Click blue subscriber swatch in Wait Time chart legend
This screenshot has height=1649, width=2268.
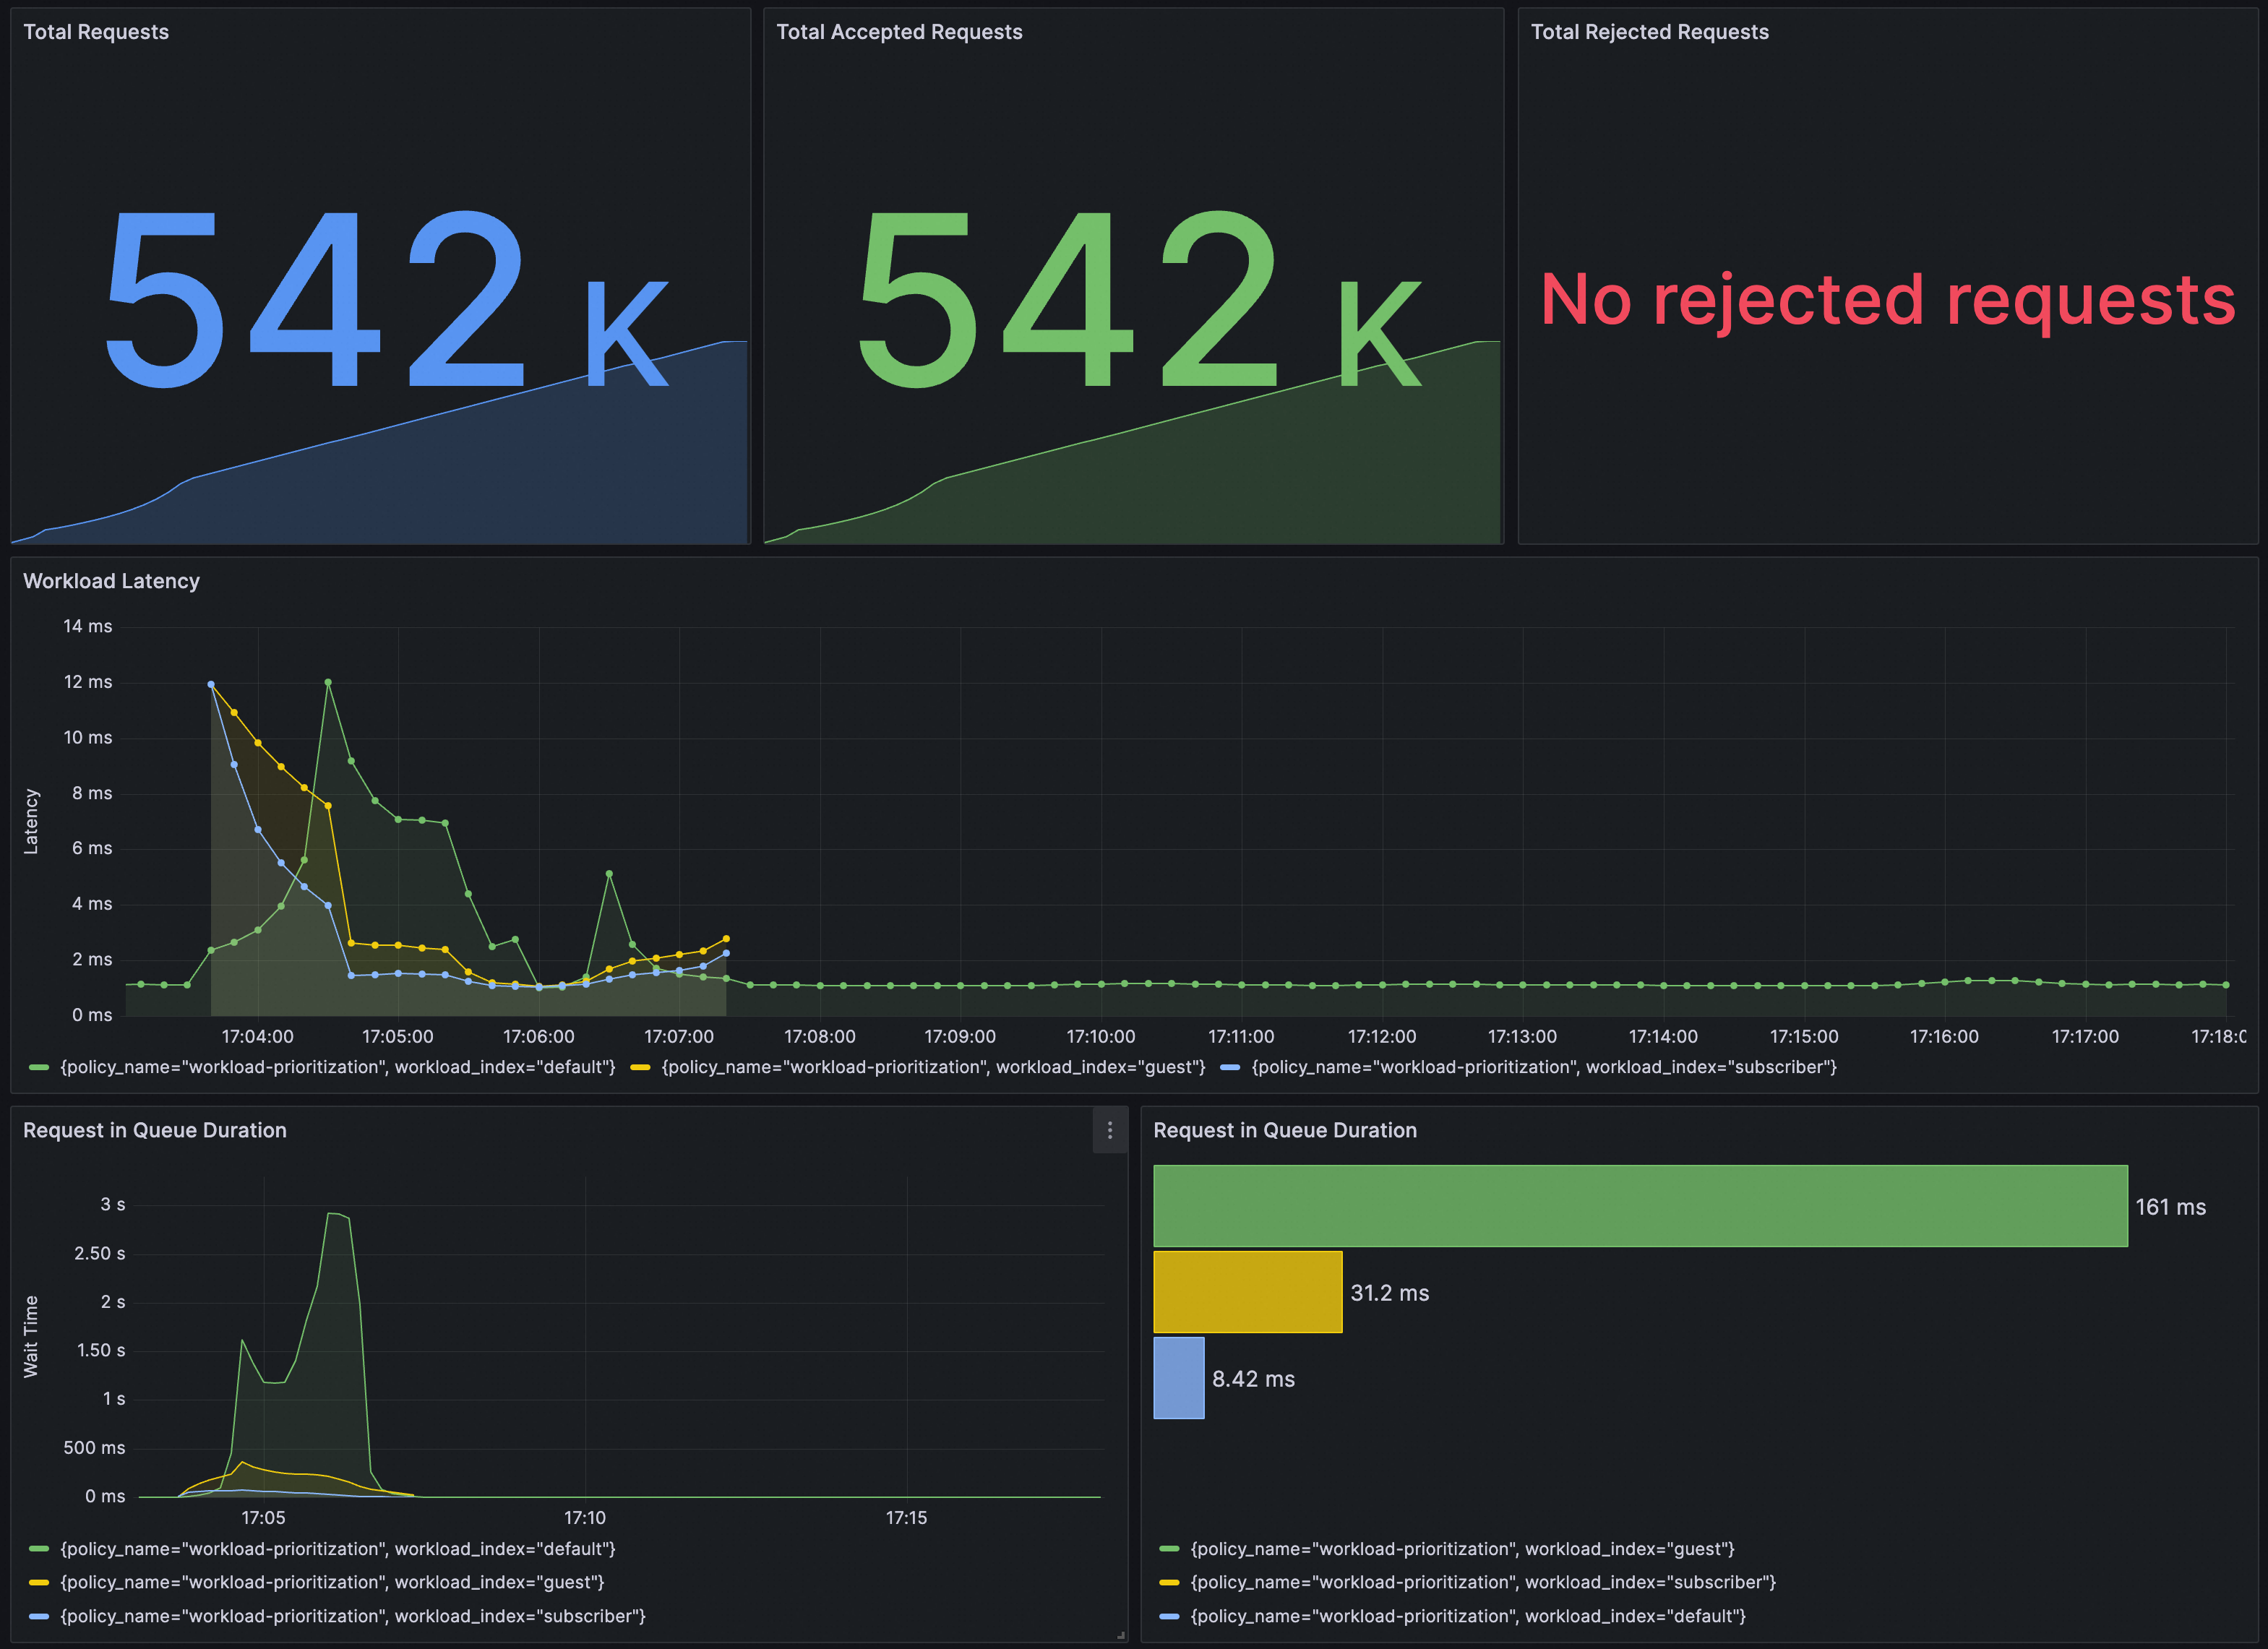pyautogui.click(x=39, y=1616)
